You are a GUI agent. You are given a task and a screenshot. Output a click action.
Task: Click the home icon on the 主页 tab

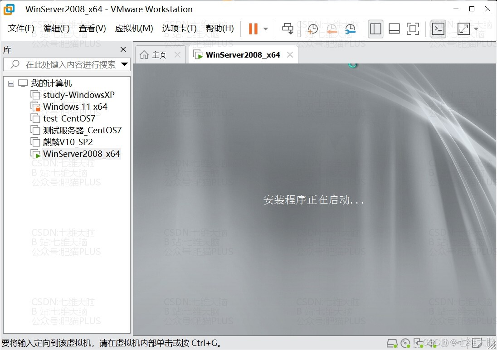(144, 55)
